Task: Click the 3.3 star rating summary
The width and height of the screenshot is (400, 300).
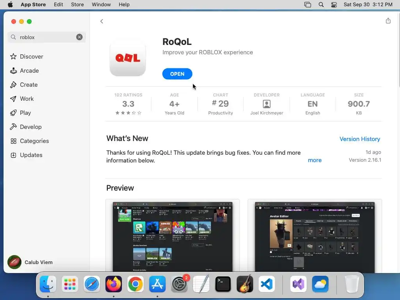Action: coord(128,104)
